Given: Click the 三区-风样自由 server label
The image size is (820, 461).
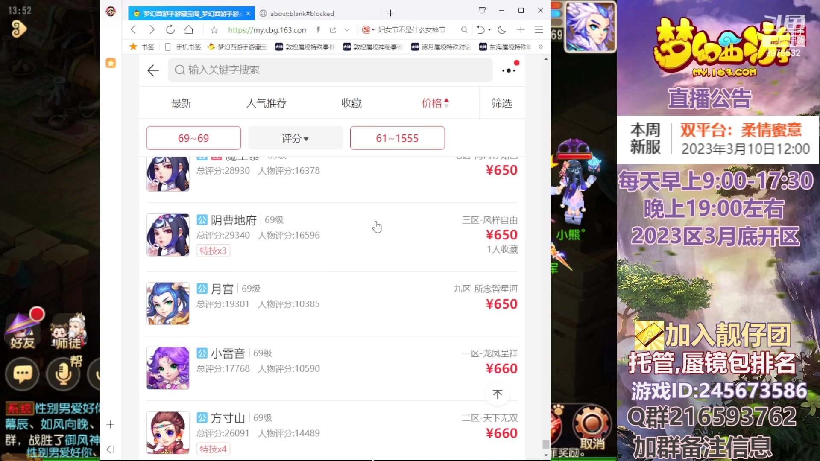Looking at the screenshot, I should pos(490,220).
